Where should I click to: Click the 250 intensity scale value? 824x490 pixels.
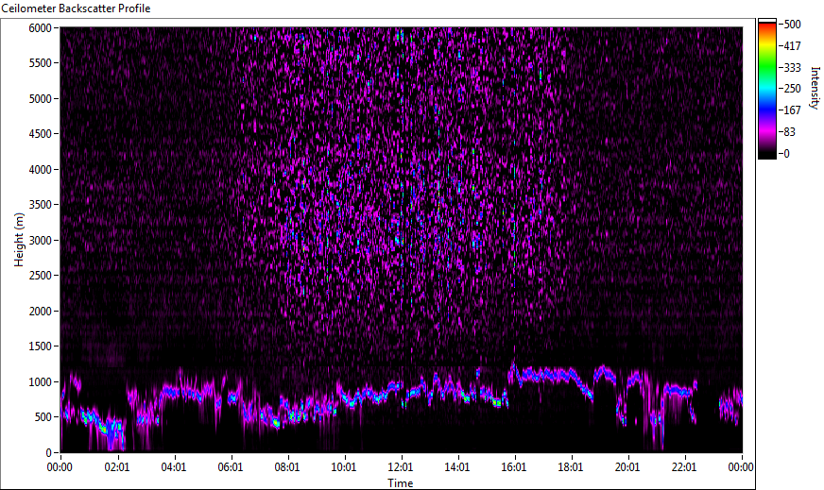click(x=792, y=89)
